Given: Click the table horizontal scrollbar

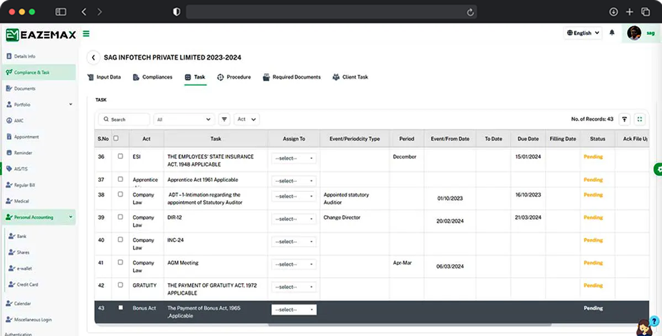Looking at the screenshot, I should tap(410, 325).
